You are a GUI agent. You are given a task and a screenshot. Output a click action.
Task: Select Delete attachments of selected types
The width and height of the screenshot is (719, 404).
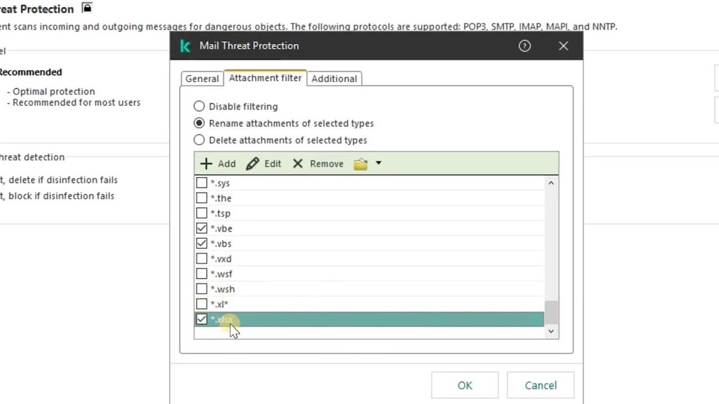click(x=199, y=140)
